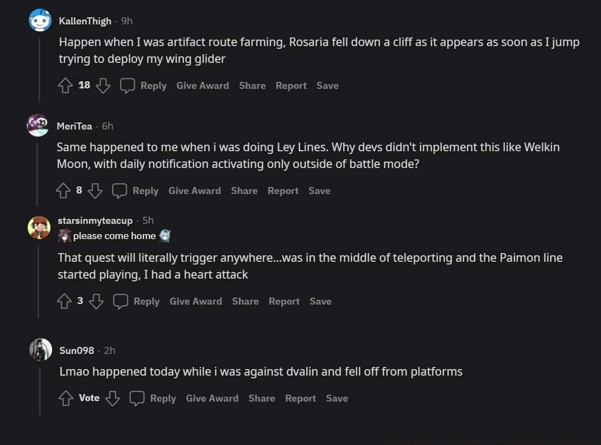Image resolution: width=601 pixels, height=445 pixels.
Task: Report starsinmyteacup's comment
Action: click(284, 301)
